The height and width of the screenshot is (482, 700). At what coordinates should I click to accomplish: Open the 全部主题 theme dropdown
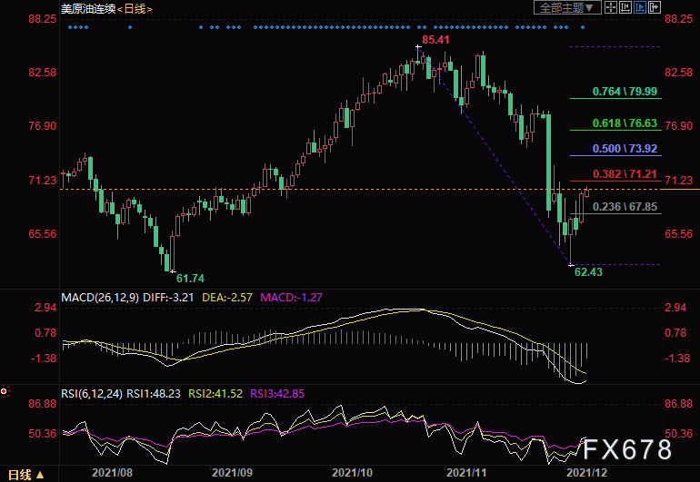point(567,7)
